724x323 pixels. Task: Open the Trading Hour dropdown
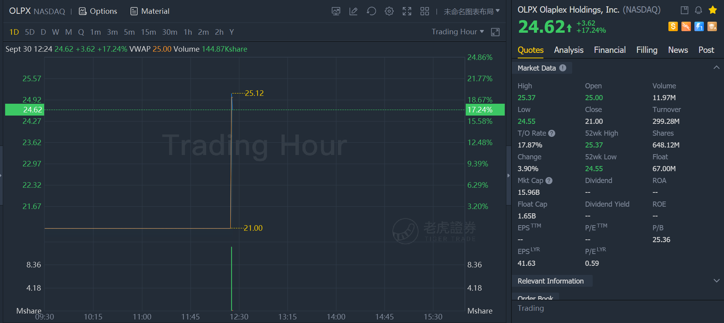click(x=458, y=32)
